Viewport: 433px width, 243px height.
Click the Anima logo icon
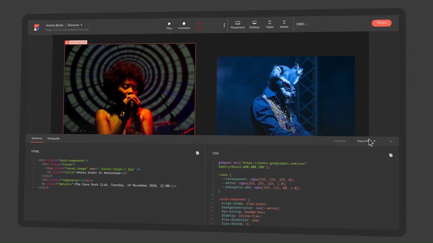coord(36,27)
